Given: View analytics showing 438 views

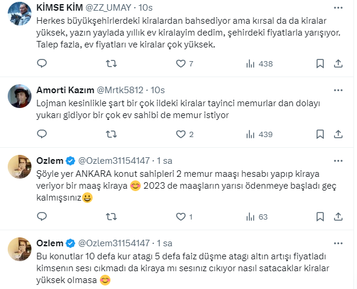Looking at the screenshot, I should [250, 63].
